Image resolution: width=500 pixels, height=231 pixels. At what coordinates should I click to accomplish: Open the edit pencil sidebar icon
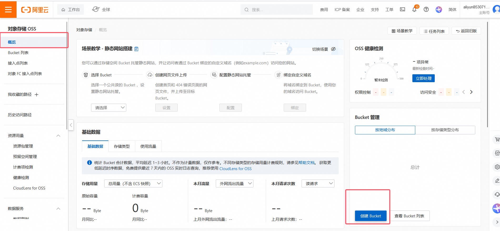(497, 181)
